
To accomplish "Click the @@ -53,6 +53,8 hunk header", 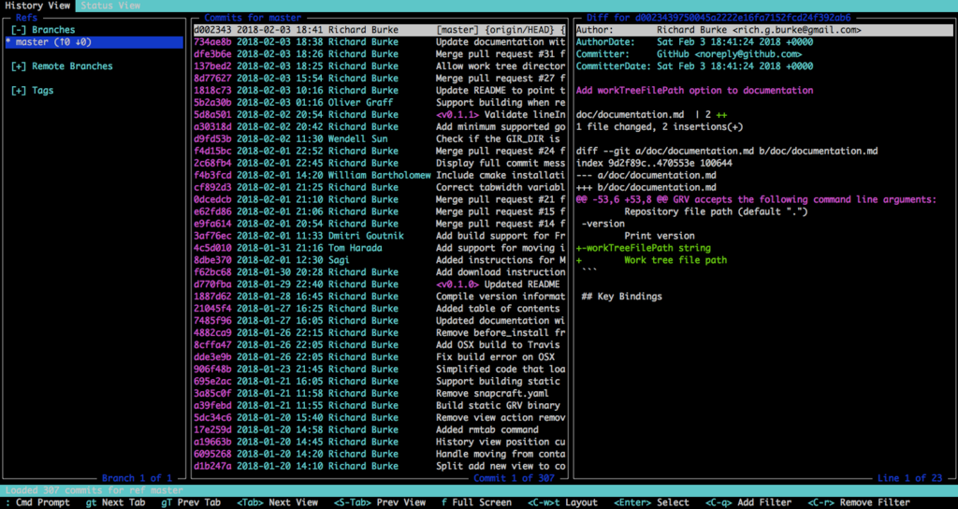I will 756,200.
